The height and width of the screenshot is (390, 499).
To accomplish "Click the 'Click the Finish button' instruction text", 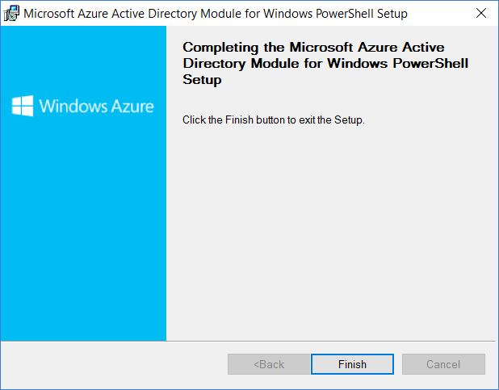I will click(274, 120).
